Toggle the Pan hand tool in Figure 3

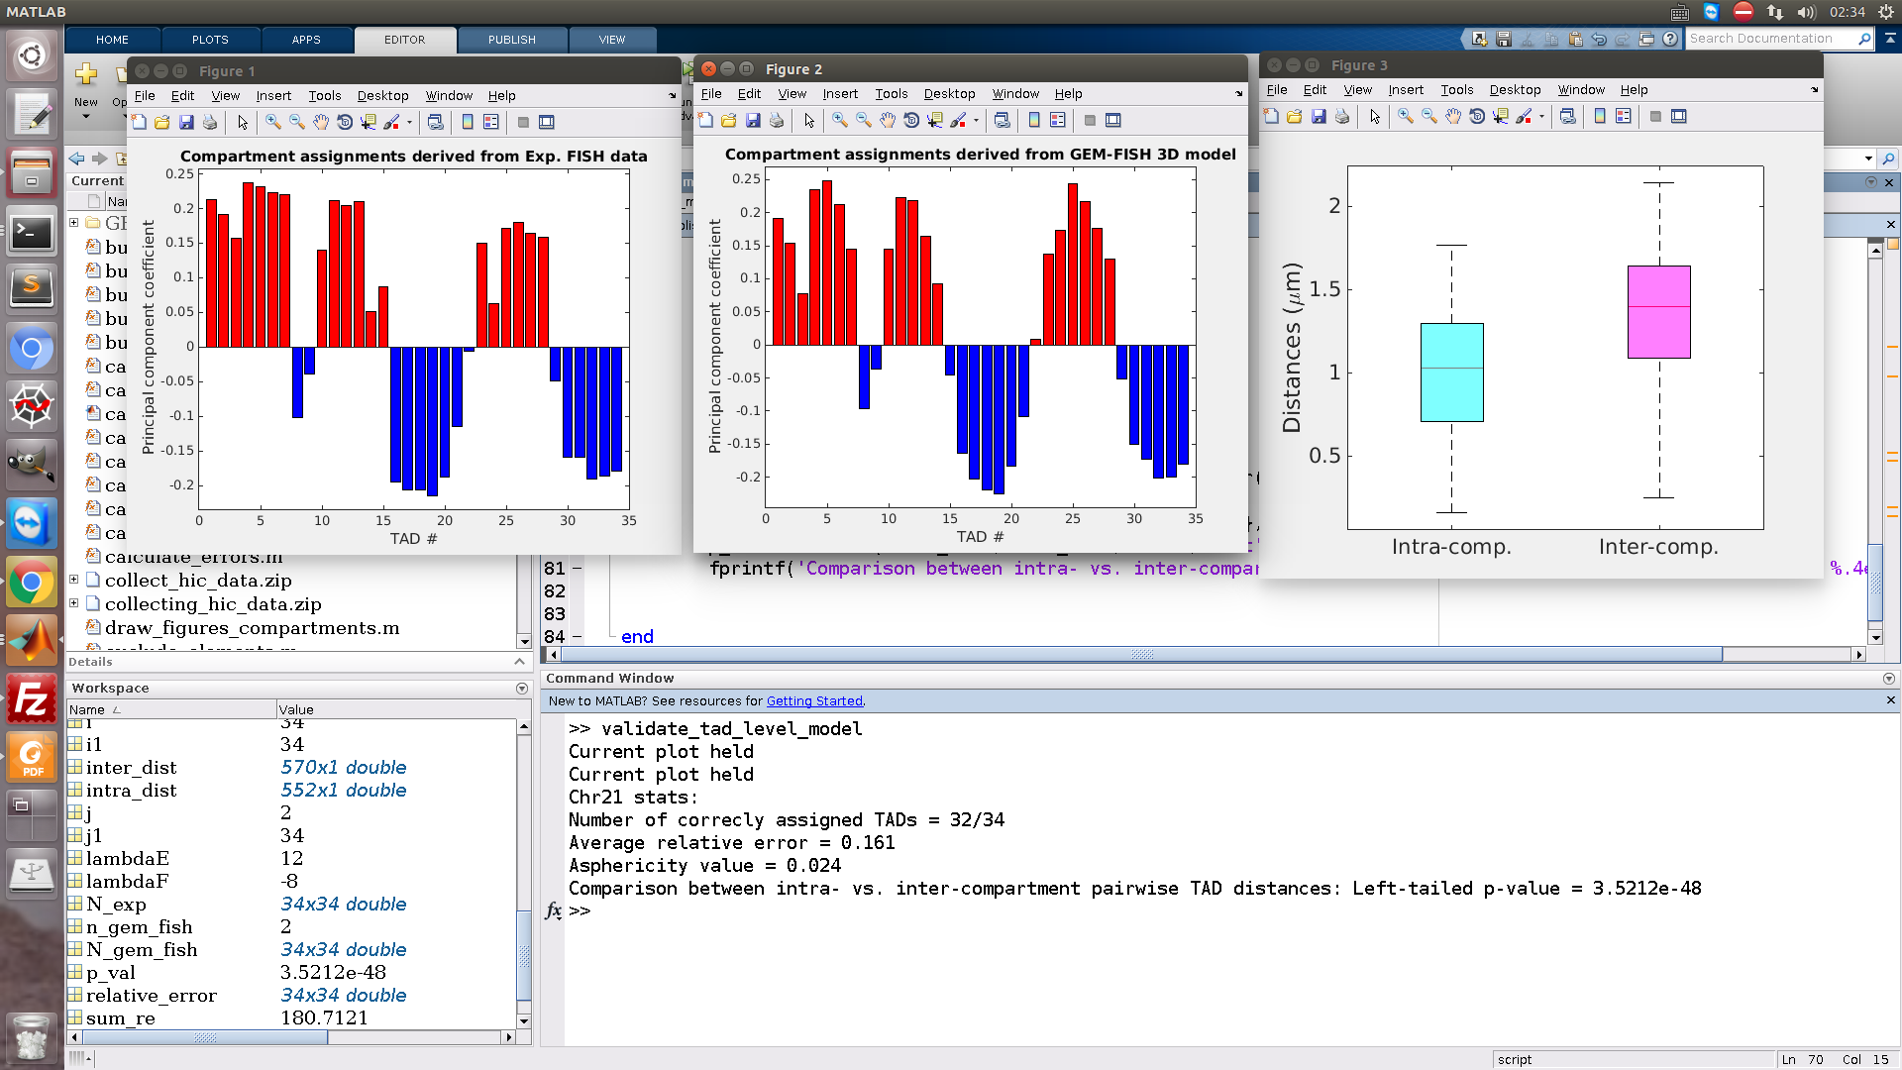click(x=1453, y=117)
